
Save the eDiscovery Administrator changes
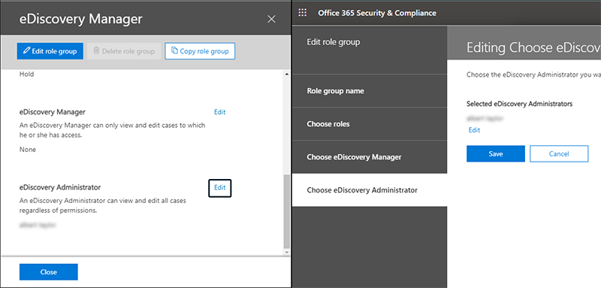point(496,154)
